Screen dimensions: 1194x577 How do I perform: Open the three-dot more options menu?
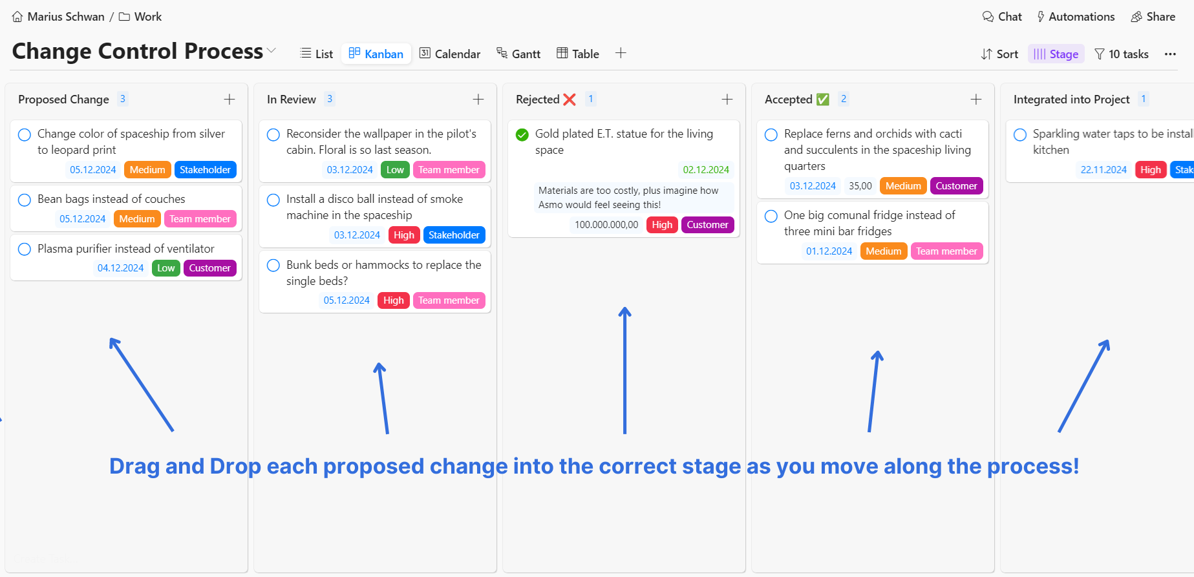tap(1170, 54)
